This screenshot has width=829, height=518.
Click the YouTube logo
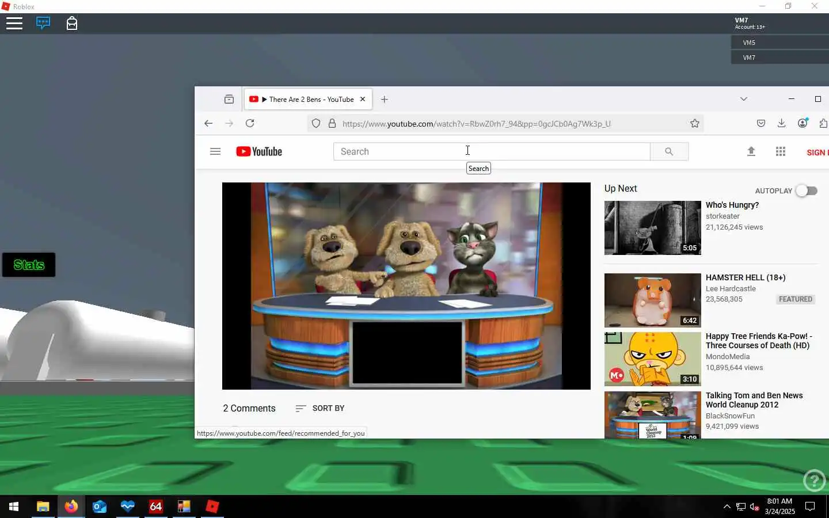pyautogui.click(x=259, y=151)
